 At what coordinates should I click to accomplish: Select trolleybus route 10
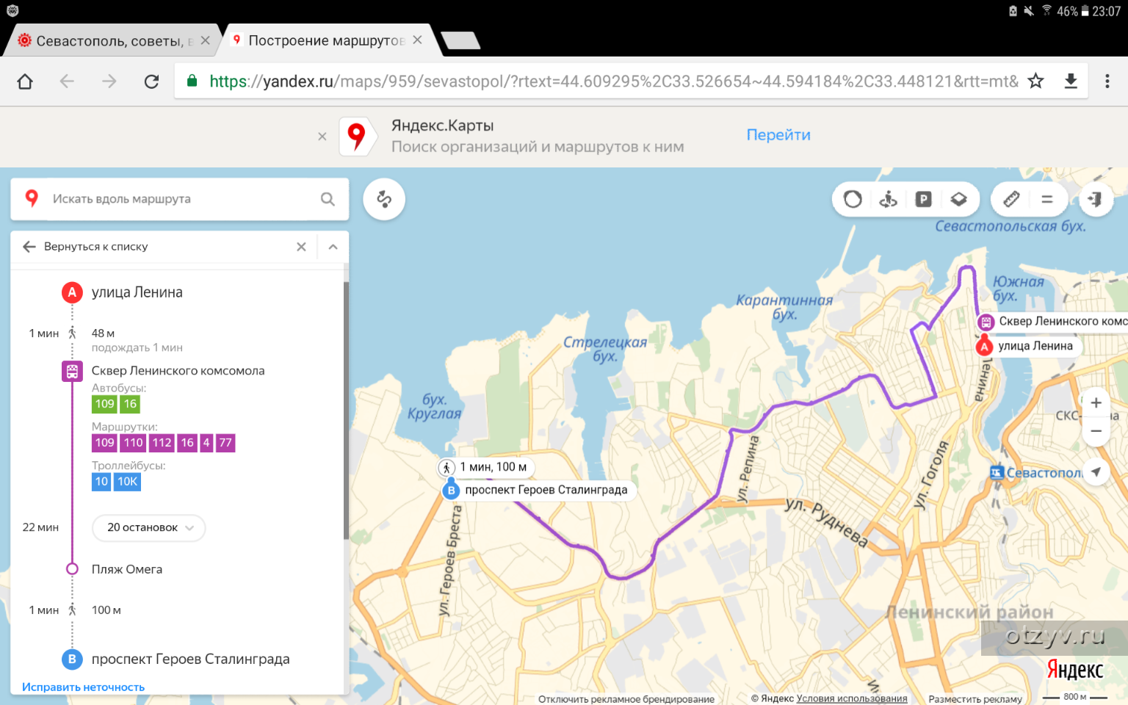coord(101,482)
